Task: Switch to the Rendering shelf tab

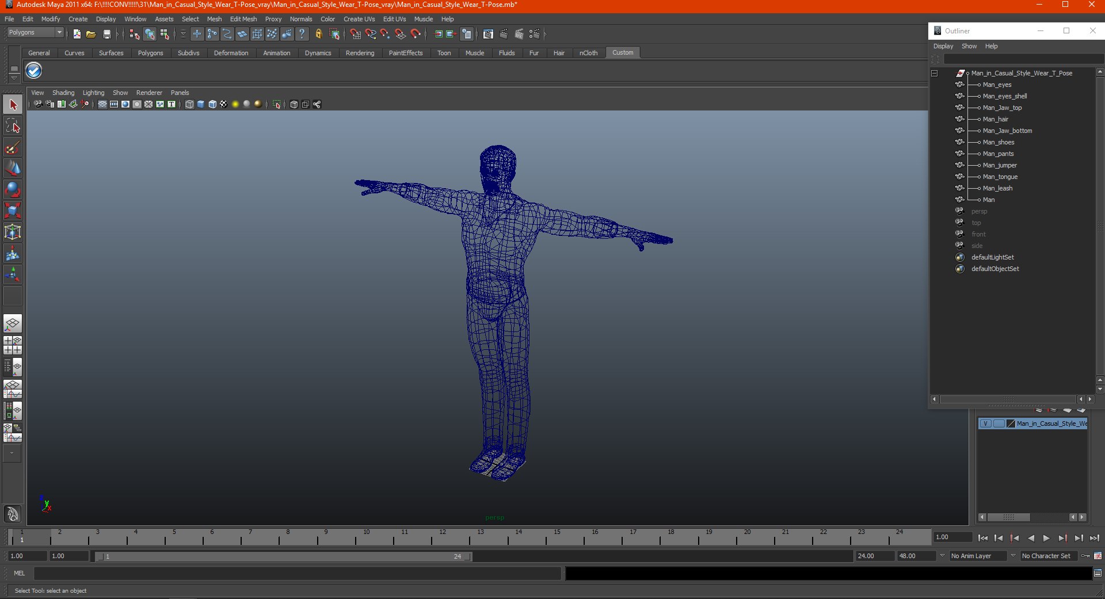Action: pos(360,53)
